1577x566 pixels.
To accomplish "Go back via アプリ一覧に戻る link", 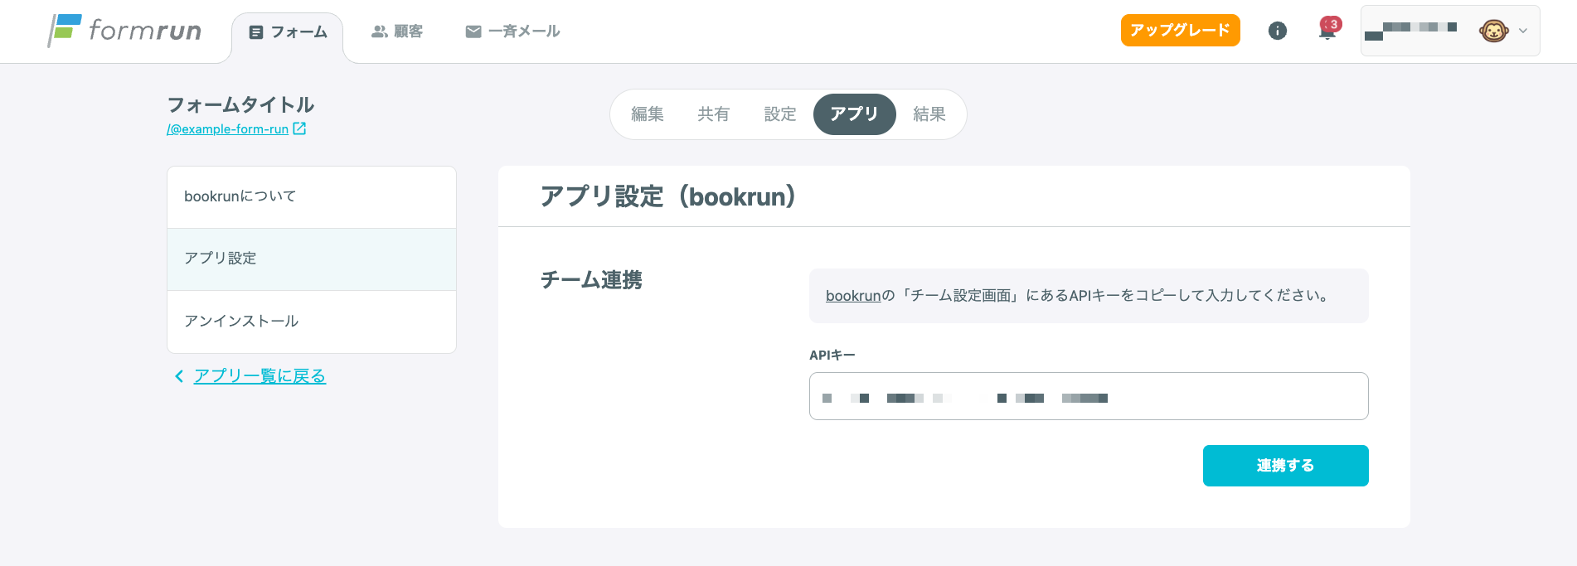I will pos(260,376).
